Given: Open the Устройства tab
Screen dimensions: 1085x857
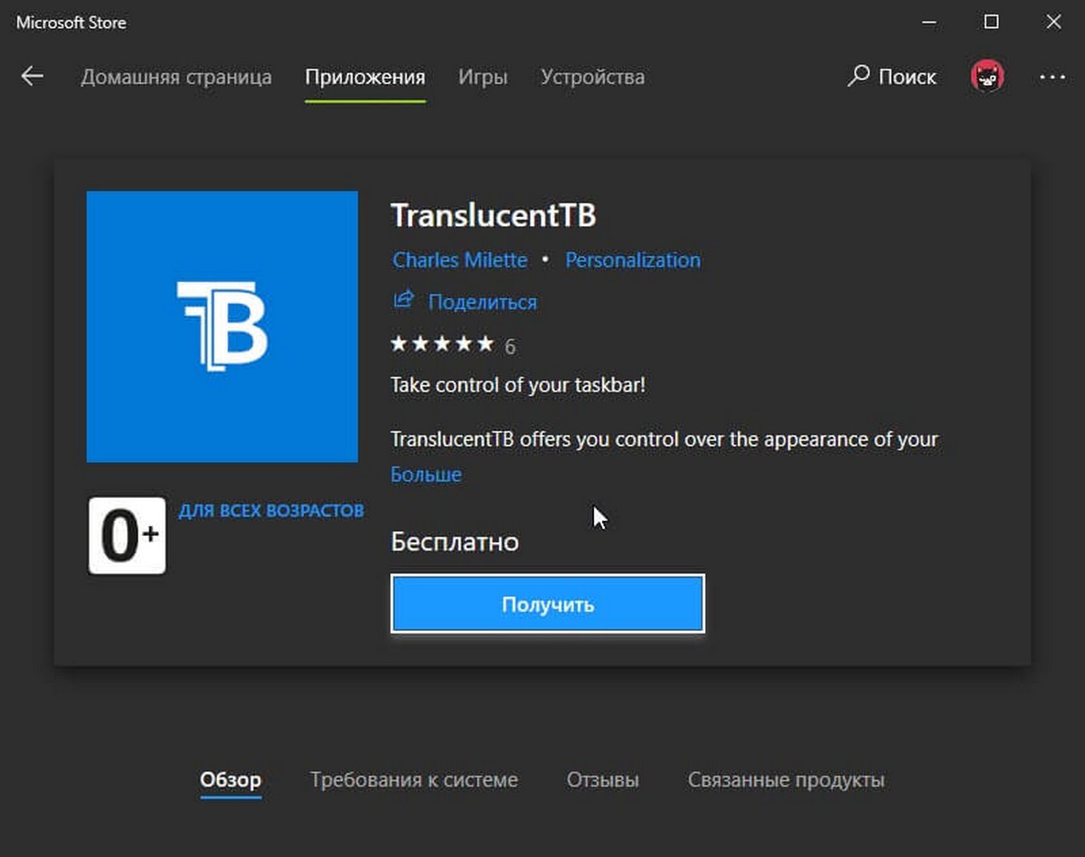Looking at the screenshot, I should point(592,77).
